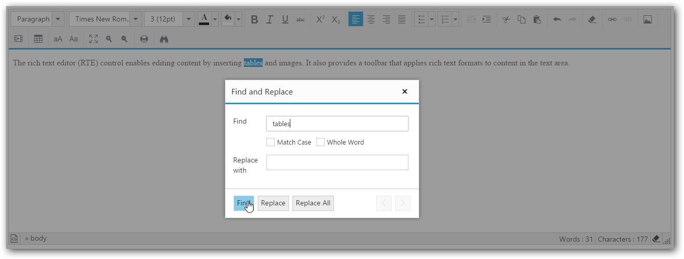Toggle justify full text alignment
This screenshot has width=684, height=259.
click(x=402, y=19)
